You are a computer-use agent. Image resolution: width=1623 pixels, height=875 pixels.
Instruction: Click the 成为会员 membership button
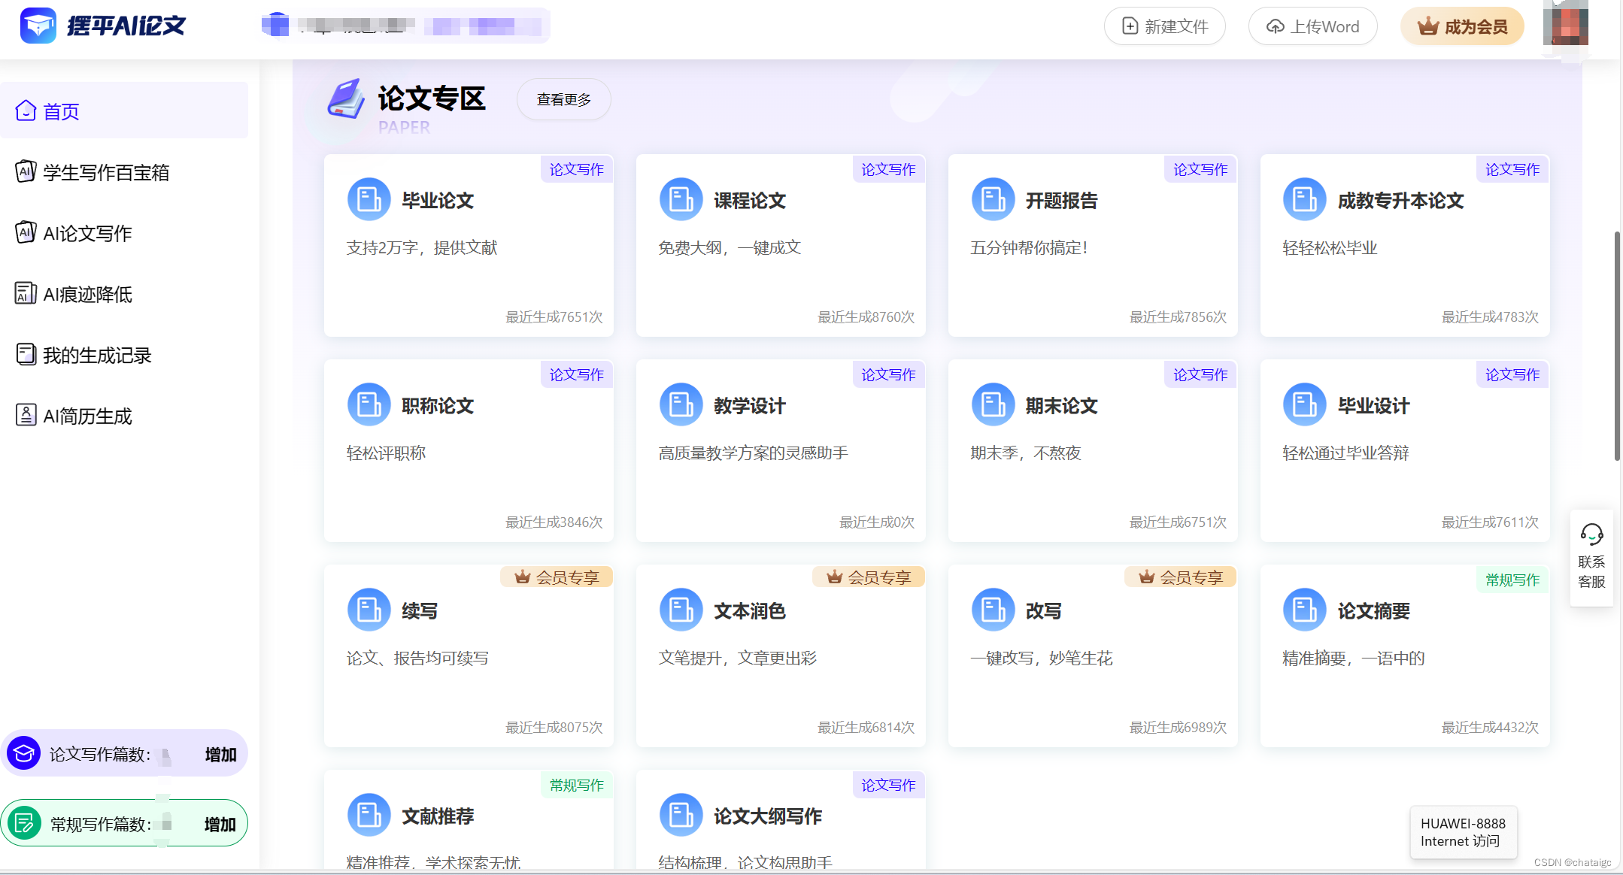1461,26
